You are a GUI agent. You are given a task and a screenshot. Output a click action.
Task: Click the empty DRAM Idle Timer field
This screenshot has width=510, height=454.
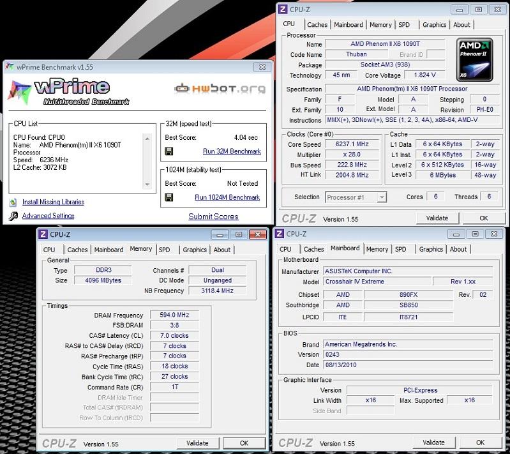click(174, 397)
